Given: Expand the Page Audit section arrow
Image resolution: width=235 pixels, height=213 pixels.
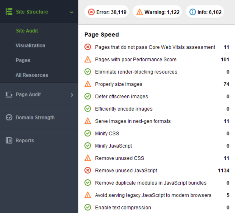Looking at the screenshot, I should pos(72,95).
